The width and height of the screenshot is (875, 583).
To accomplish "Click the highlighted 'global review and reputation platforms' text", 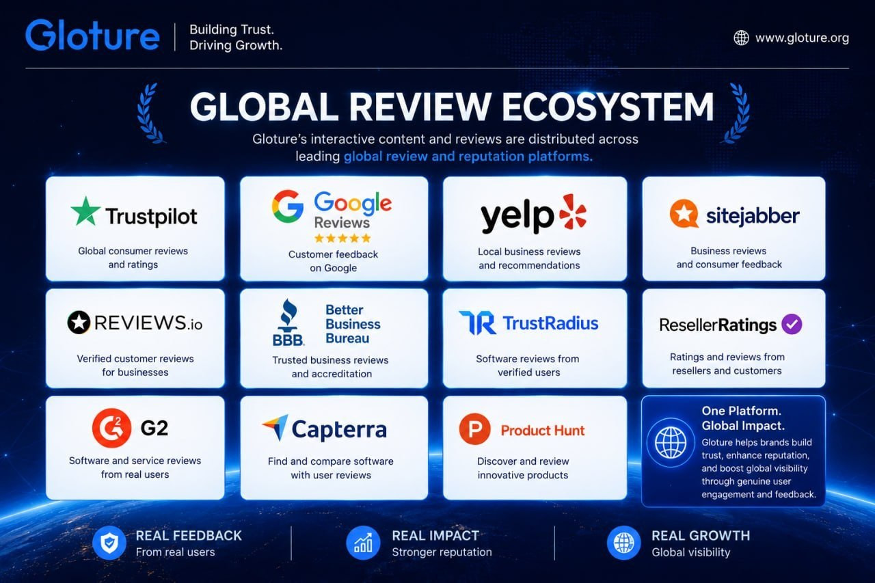I will 468,157.
